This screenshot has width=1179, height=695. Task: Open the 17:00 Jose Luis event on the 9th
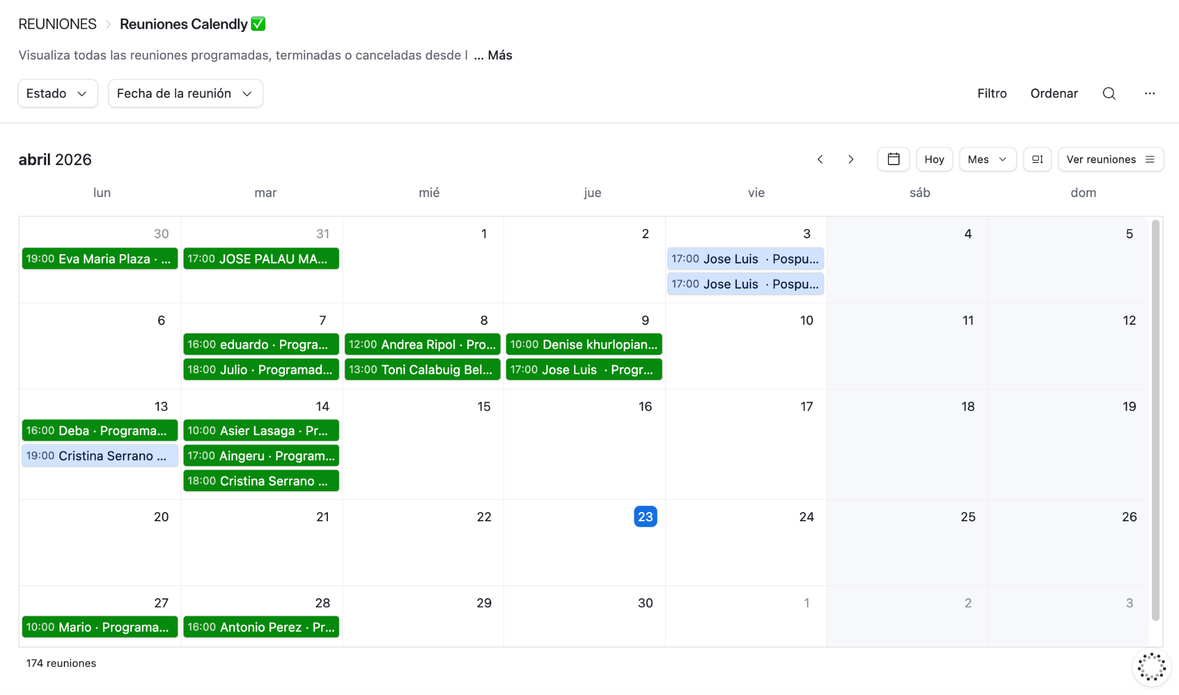[x=584, y=370]
